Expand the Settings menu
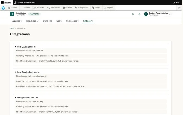 [x=88, y=21]
